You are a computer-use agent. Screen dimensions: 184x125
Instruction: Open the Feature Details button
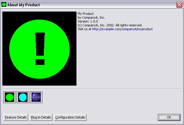click(x=16, y=117)
